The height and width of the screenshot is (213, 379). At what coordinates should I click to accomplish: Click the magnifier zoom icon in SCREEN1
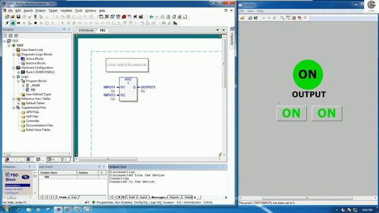(282, 18)
